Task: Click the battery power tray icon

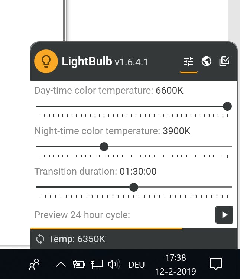Action: coord(78,265)
